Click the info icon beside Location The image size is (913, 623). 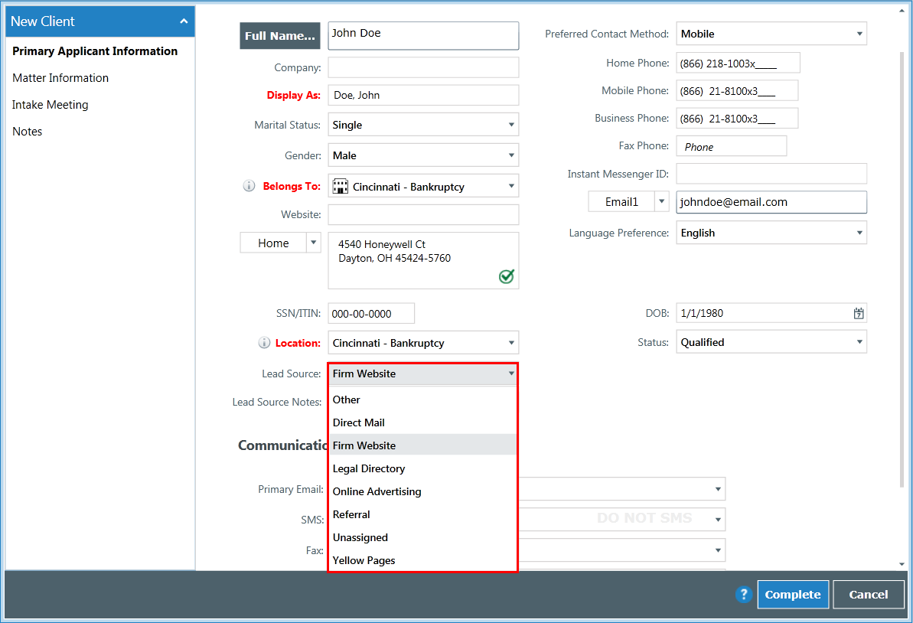coord(265,343)
